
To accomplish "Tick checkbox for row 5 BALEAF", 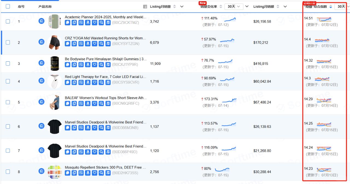I will click(8, 102).
